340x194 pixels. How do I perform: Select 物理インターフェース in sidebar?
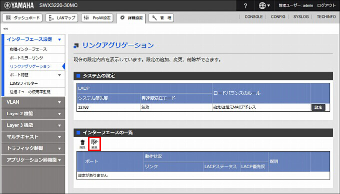[28, 49]
